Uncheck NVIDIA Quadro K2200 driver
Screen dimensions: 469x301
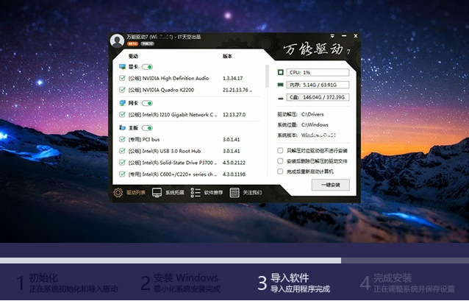(122, 90)
